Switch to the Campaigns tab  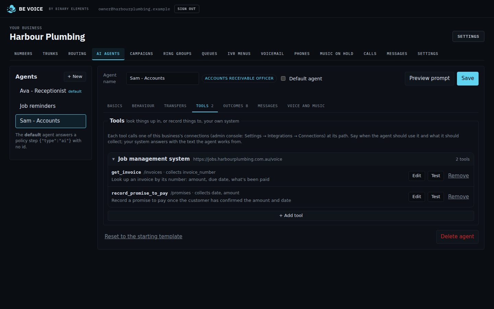(x=141, y=54)
